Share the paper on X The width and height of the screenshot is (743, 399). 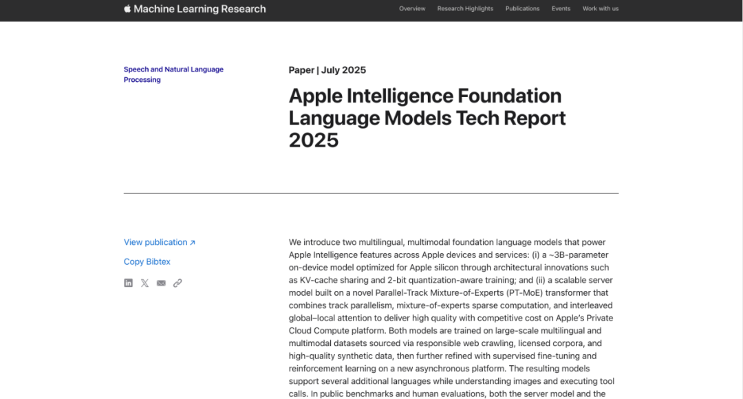[144, 283]
